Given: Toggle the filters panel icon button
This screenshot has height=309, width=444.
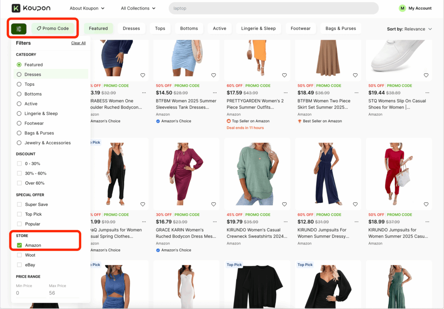Looking at the screenshot, I should coord(19,29).
